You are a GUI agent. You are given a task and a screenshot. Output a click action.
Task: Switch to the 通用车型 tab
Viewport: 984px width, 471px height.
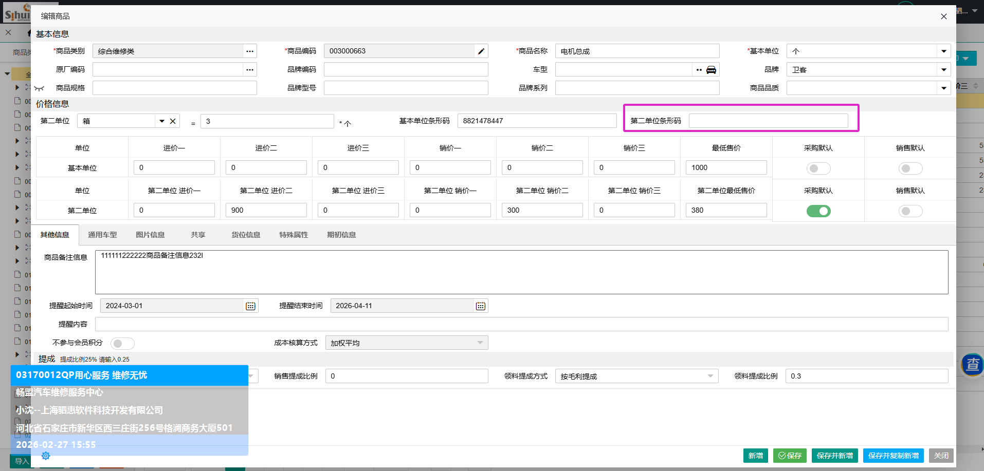(x=102, y=235)
